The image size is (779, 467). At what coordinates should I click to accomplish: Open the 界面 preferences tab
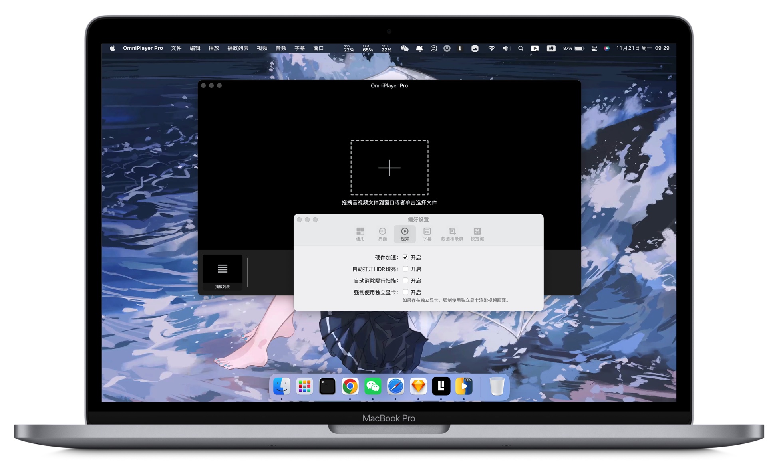pos(382,234)
